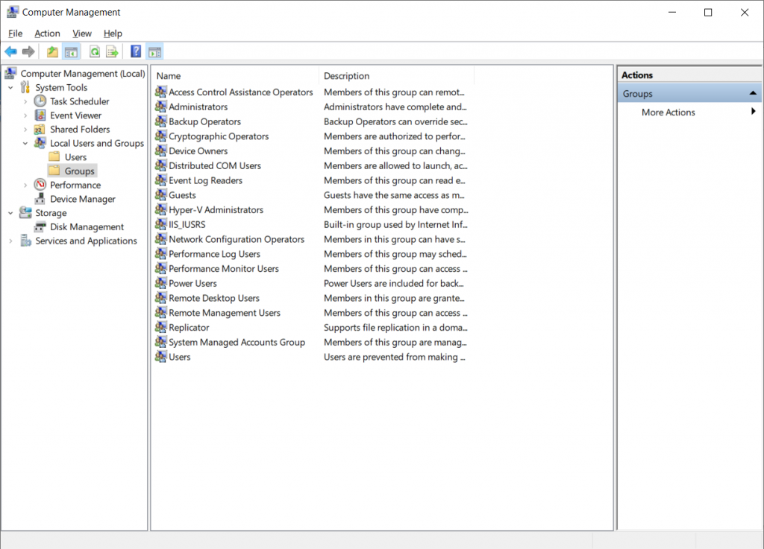Select "Network Configuration Operators" group name
The height and width of the screenshot is (549, 764).
[x=237, y=239]
